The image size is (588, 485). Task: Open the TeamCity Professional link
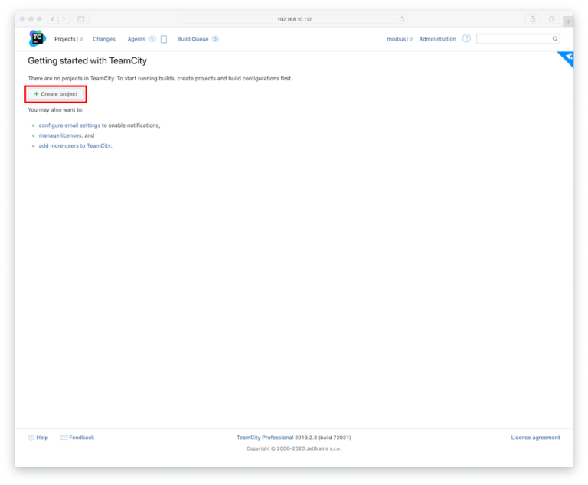[265, 438]
